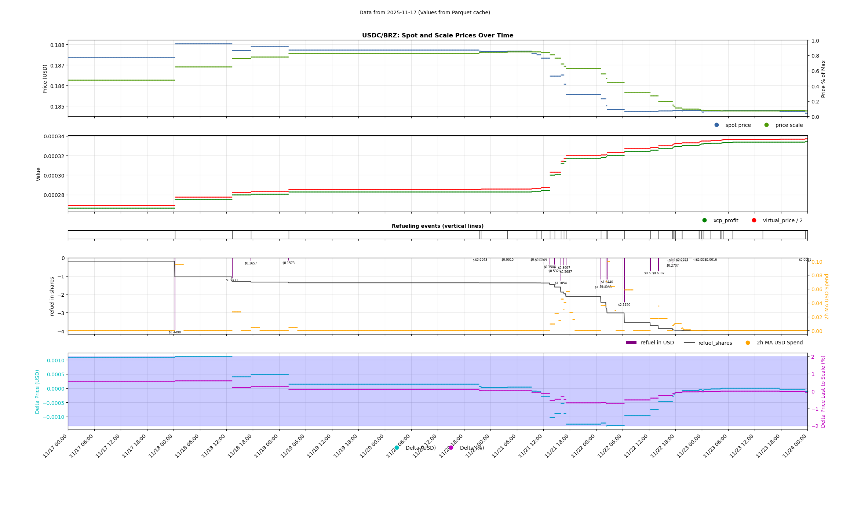The image size is (850, 505).
Task: Click the Refueling events subplot title
Action: pos(437,226)
